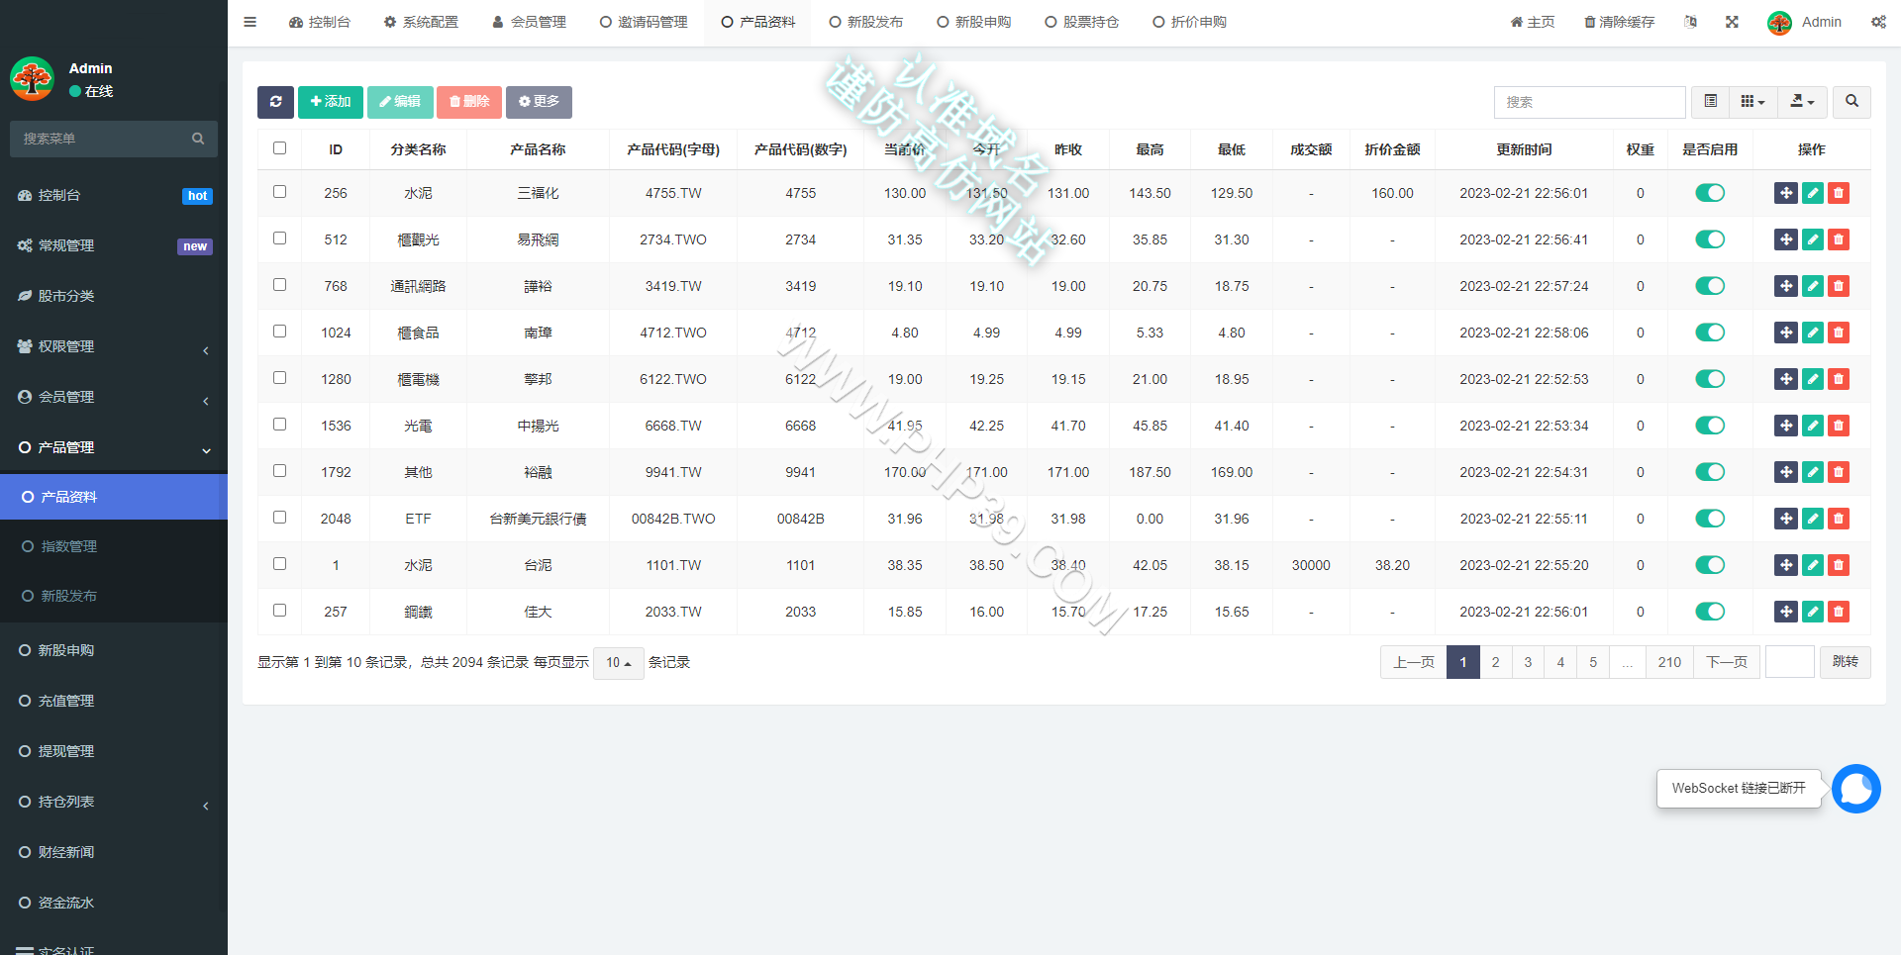The image size is (1901, 955).
Task: Go to page 3 of the table
Action: coord(1528,662)
